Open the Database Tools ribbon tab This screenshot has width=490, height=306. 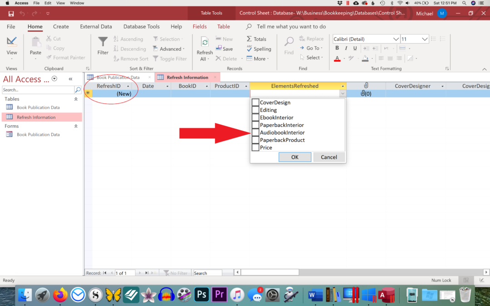point(141,27)
